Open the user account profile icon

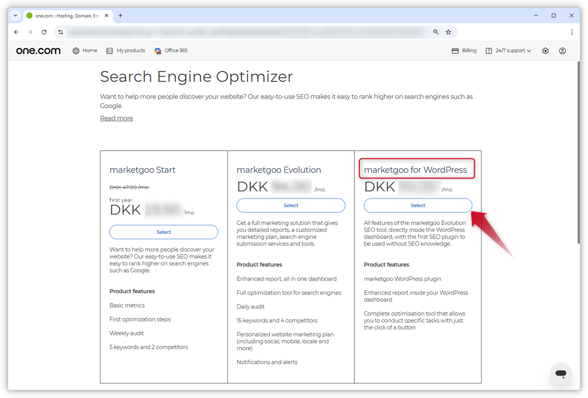pyautogui.click(x=562, y=50)
